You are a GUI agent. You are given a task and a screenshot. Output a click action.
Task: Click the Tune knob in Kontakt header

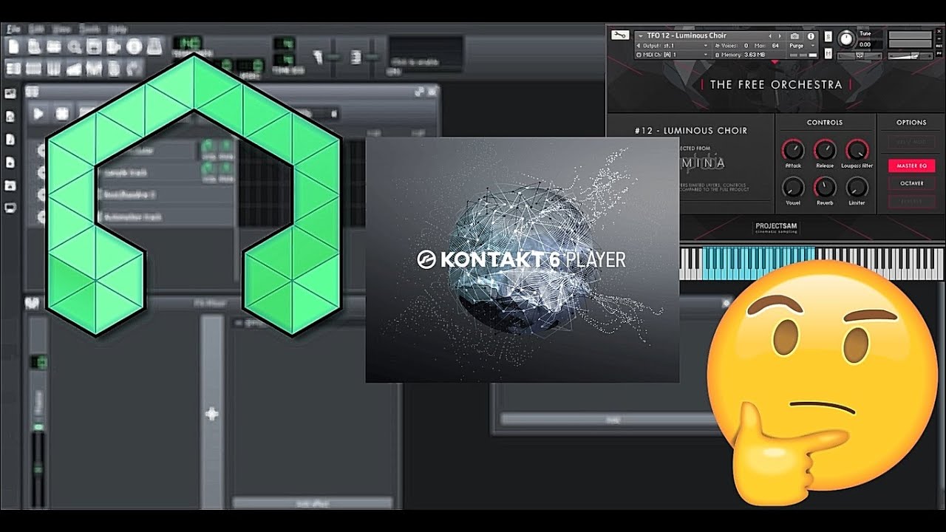click(x=846, y=39)
